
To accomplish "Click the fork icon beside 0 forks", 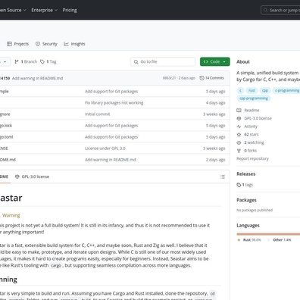I will tap(239, 151).
